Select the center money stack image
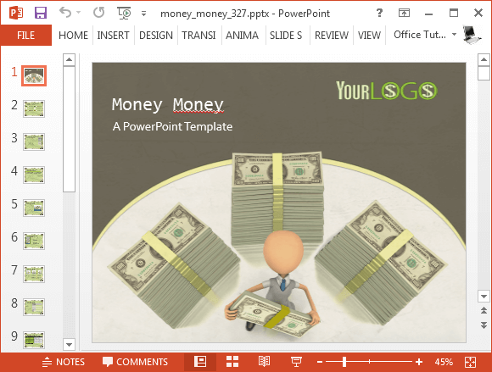 tap(277, 199)
